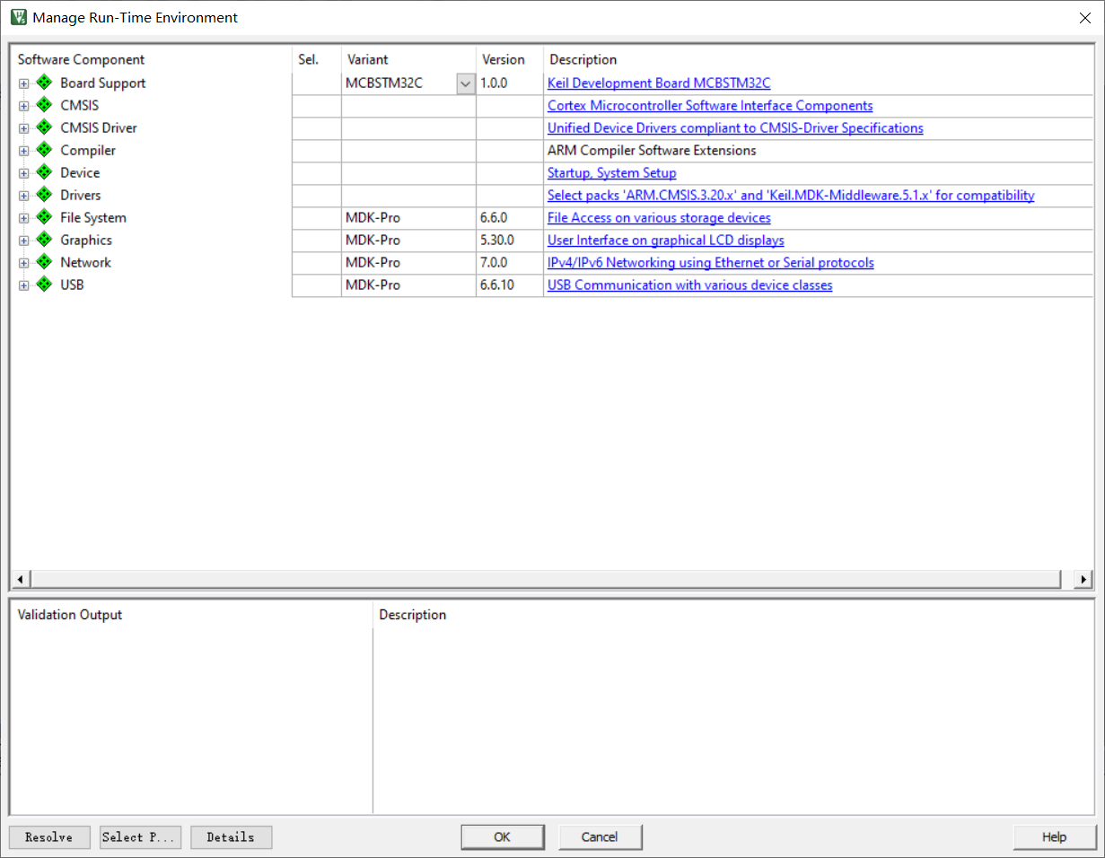Open USB Communication with device classes link
Viewport: 1105px width, 858px height.
point(690,285)
